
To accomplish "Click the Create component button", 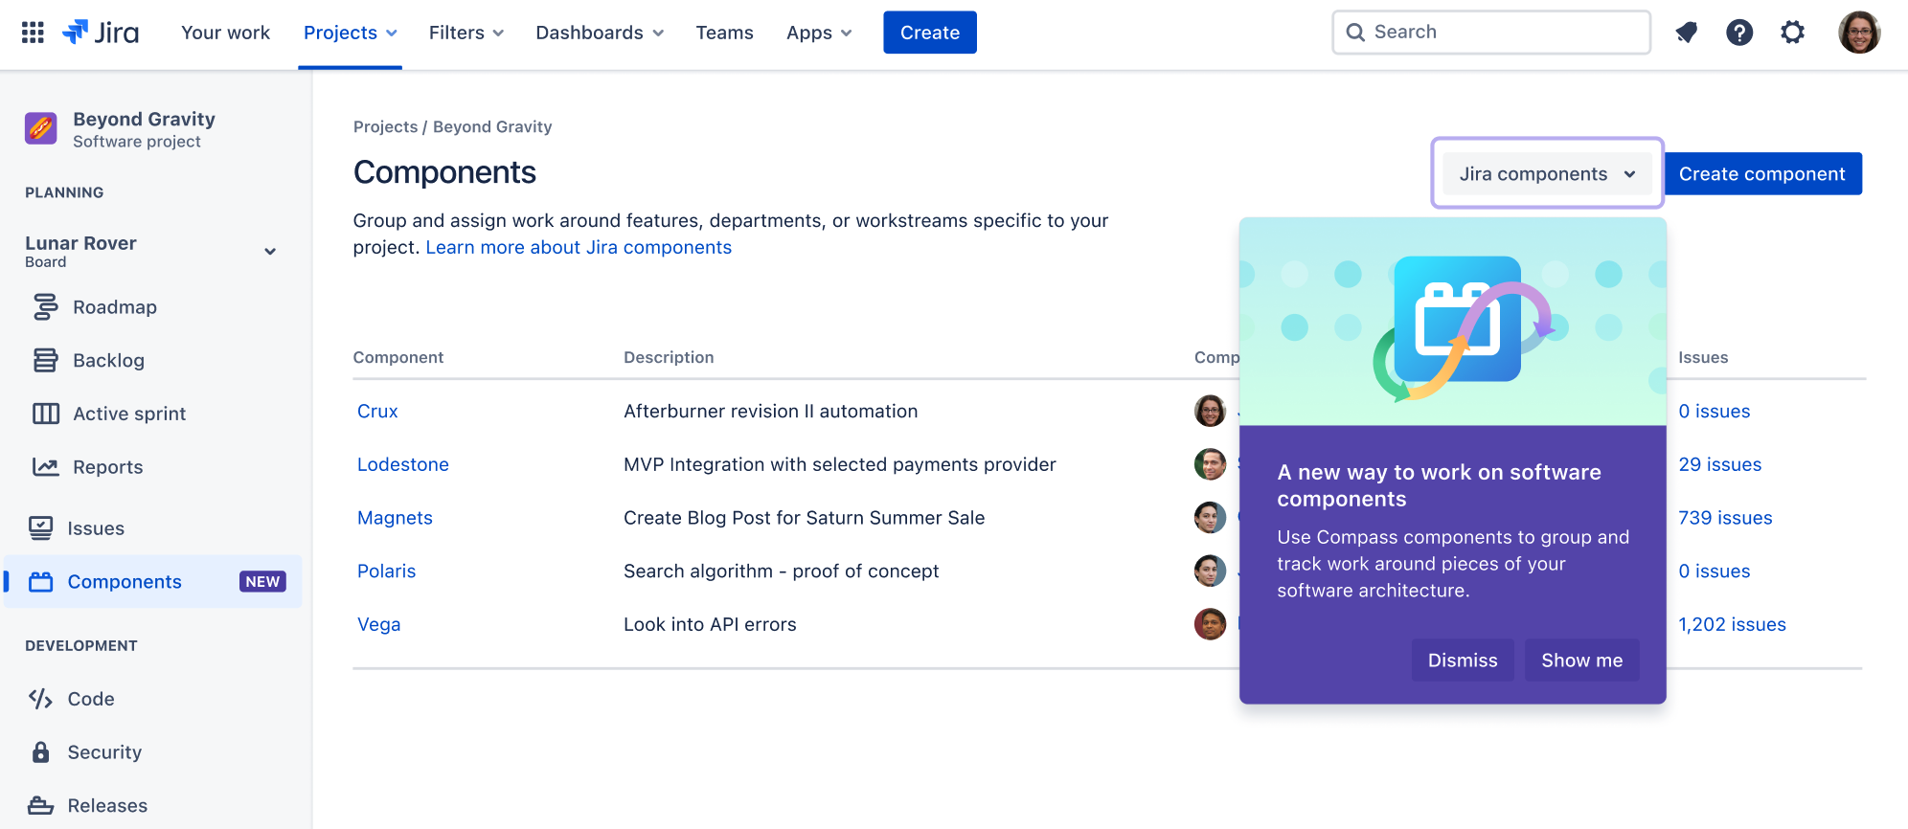I will click(x=1762, y=174).
